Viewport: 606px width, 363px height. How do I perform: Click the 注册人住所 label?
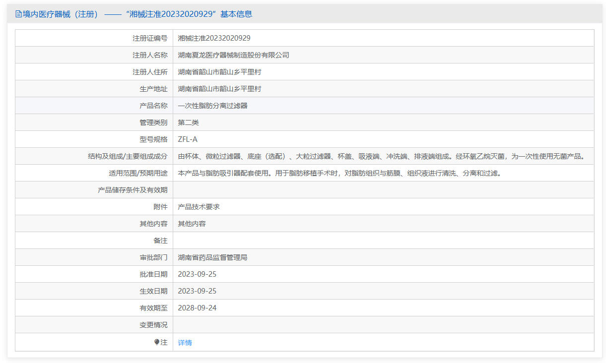(x=150, y=72)
